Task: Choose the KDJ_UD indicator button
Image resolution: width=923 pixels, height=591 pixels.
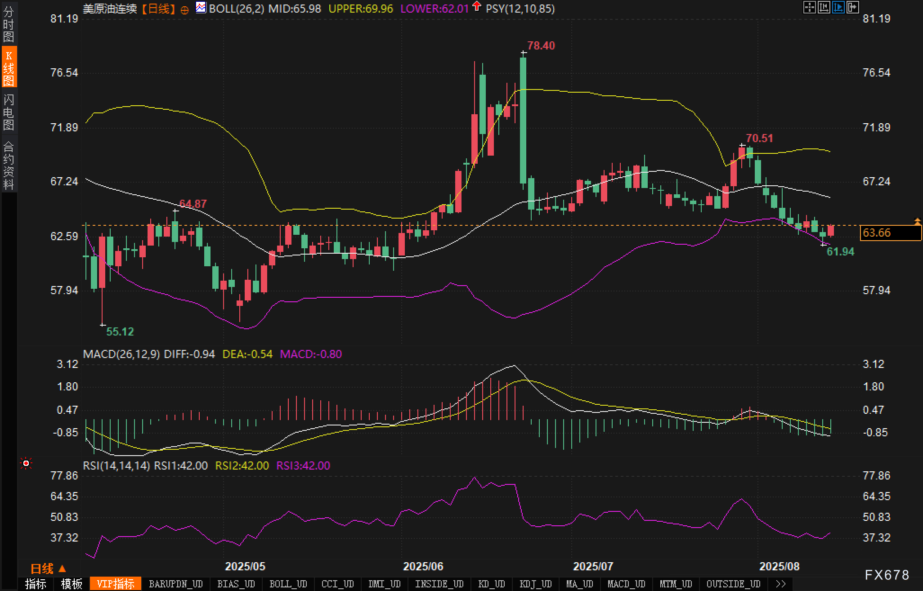Action: 535,584
